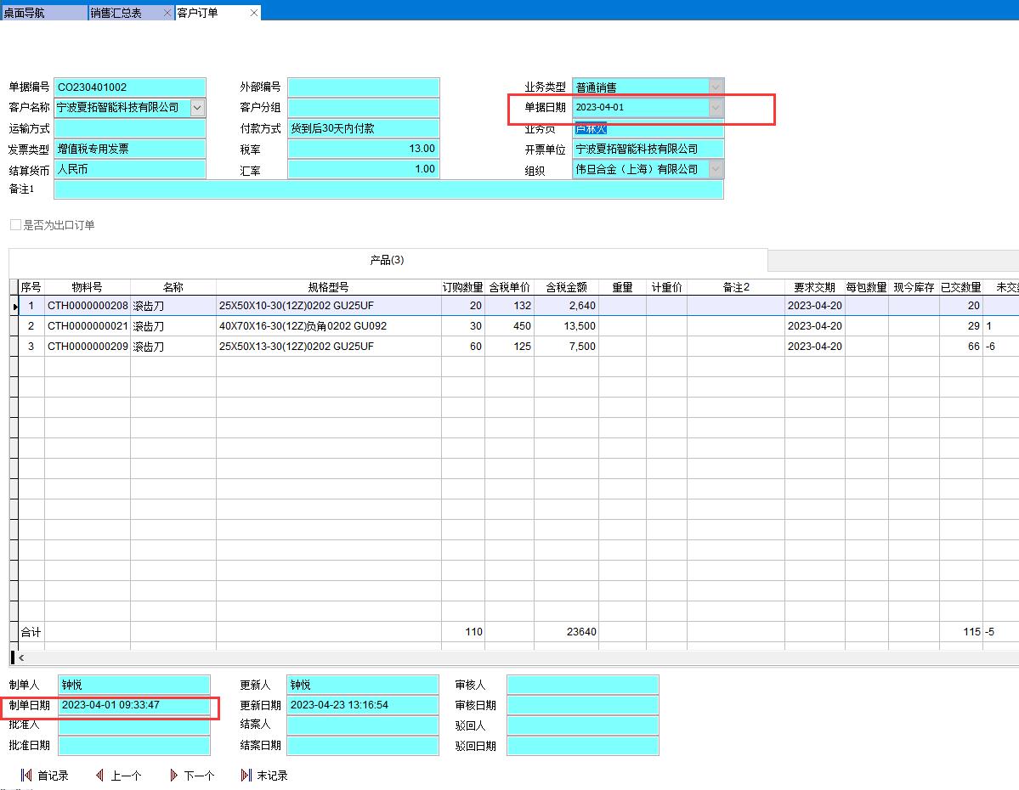Select row 2 material CTH0000000021
Image resolution: width=1019 pixels, height=790 pixels.
87,326
